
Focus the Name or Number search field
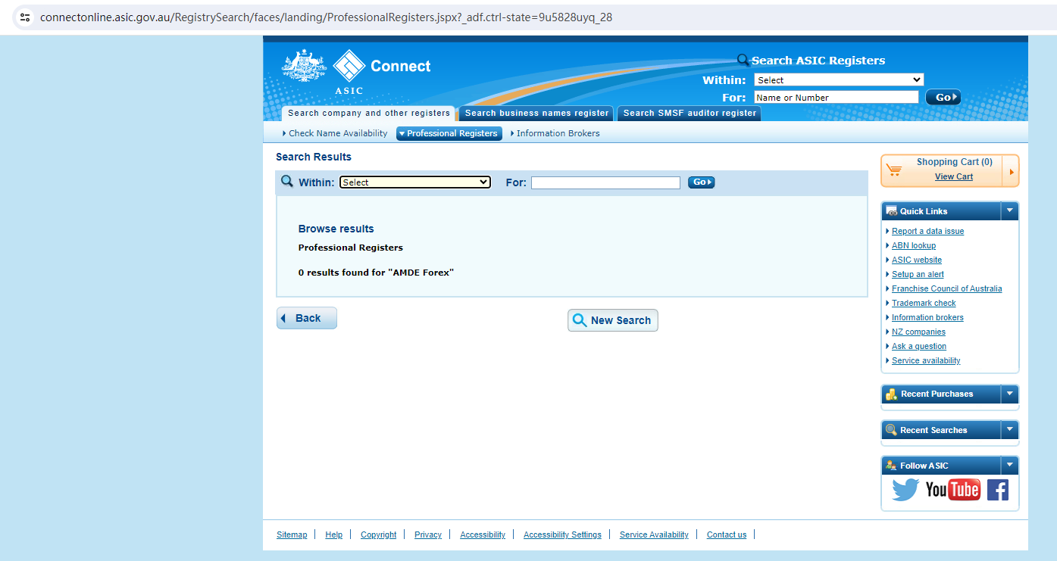click(836, 97)
